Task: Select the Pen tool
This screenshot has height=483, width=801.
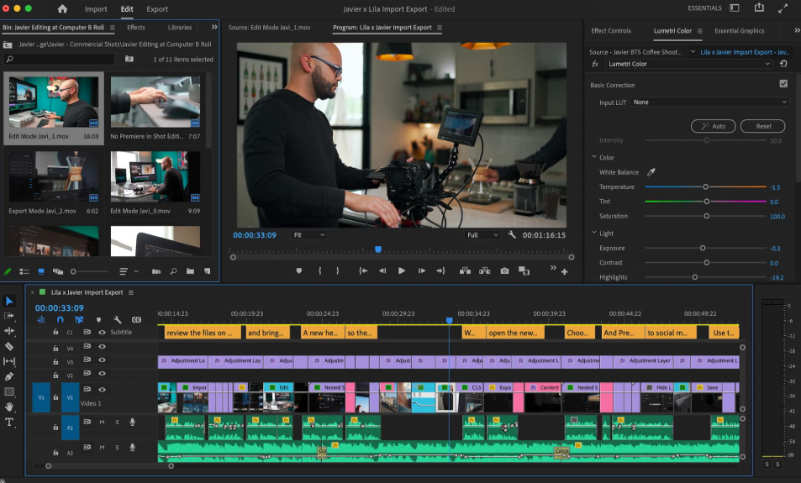Action: point(9,376)
